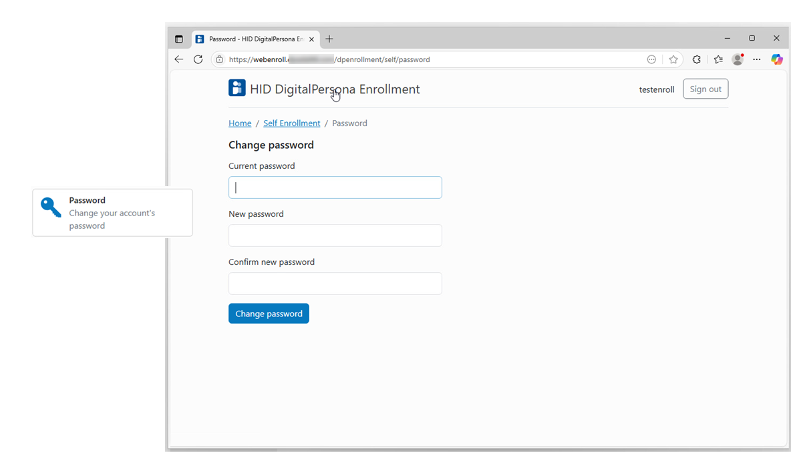Image resolution: width=807 pixels, height=461 pixels.
Task: Open Self Enrollment breadcrumb link
Action: (x=291, y=123)
